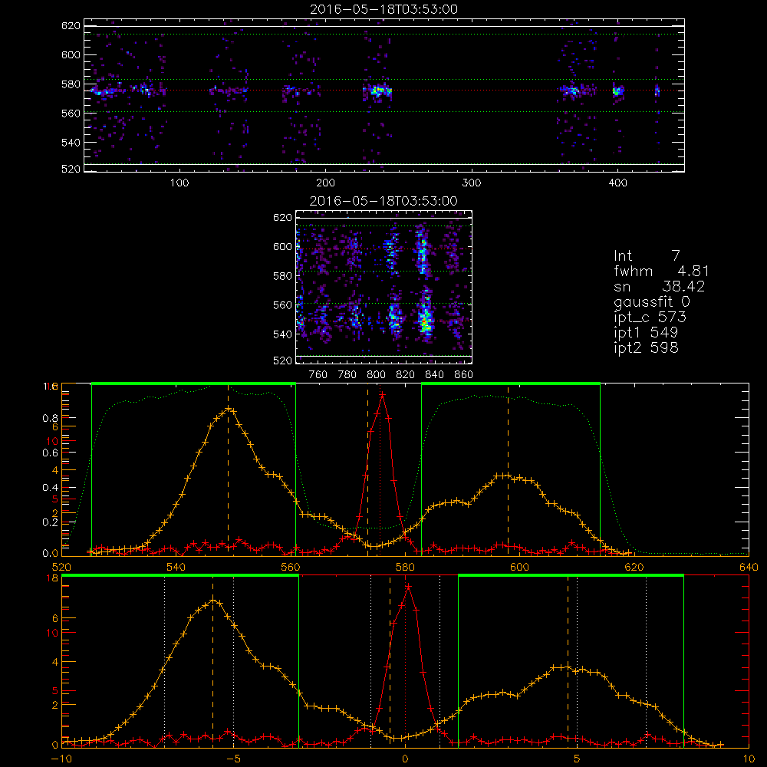Click red y-axis label 18 on bottom plot
Screen dimensions: 767x767
pyautogui.click(x=52, y=578)
